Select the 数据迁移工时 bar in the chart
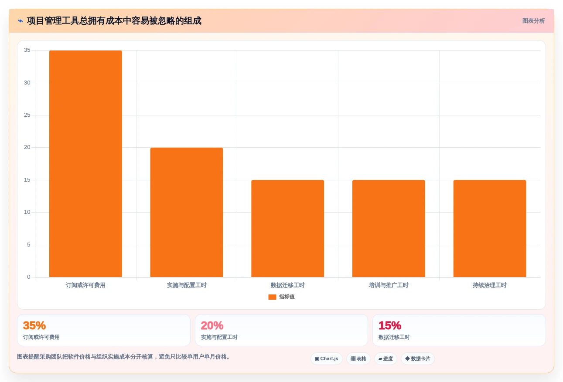 click(287, 229)
